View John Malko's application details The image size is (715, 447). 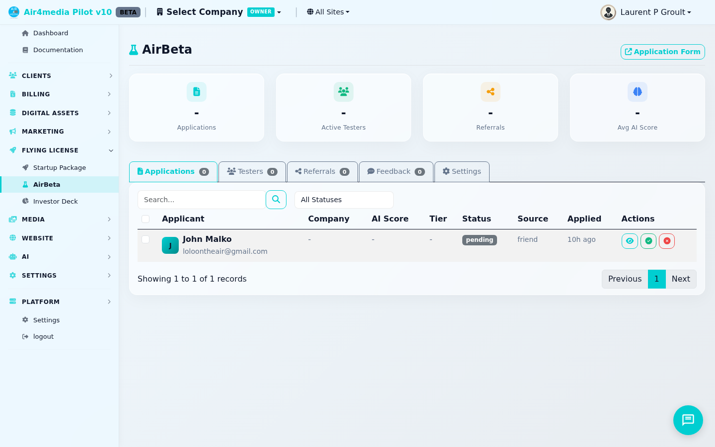point(630,241)
